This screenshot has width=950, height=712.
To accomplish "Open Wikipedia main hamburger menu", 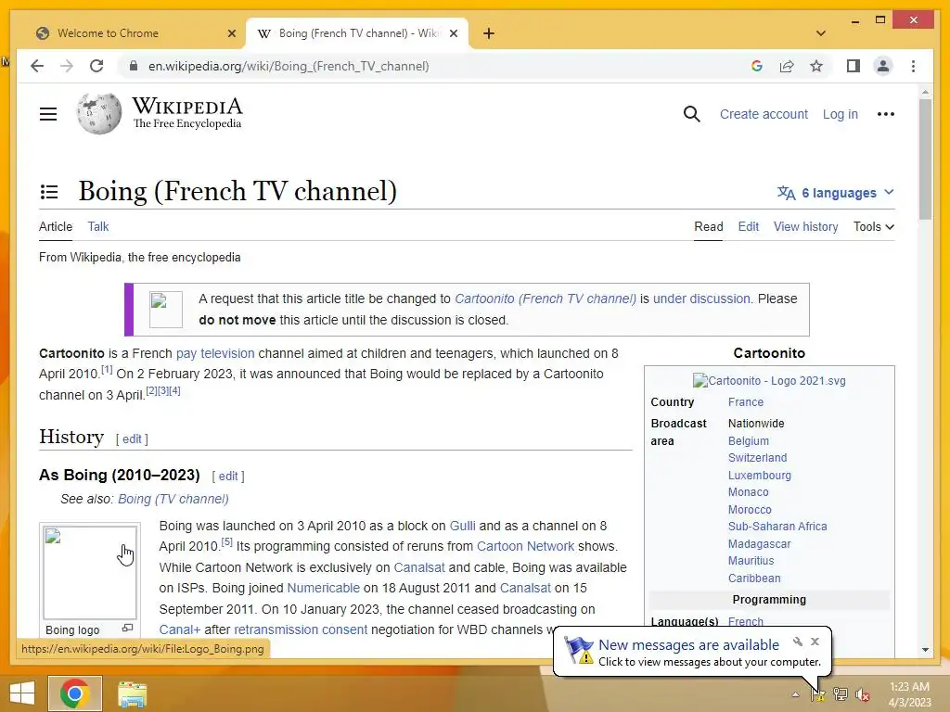I will (48, 114).
